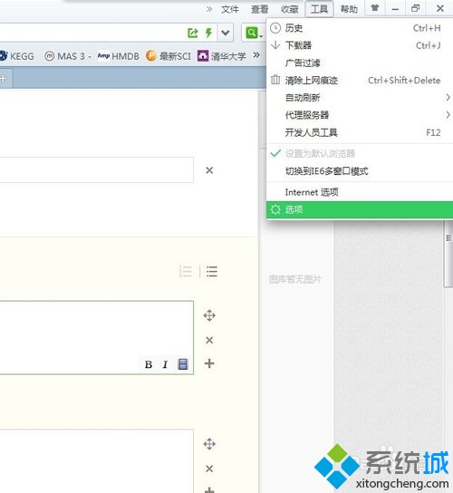Click the insert video film icon
Viewport: 453px width, 493px height.
point(183,364)
